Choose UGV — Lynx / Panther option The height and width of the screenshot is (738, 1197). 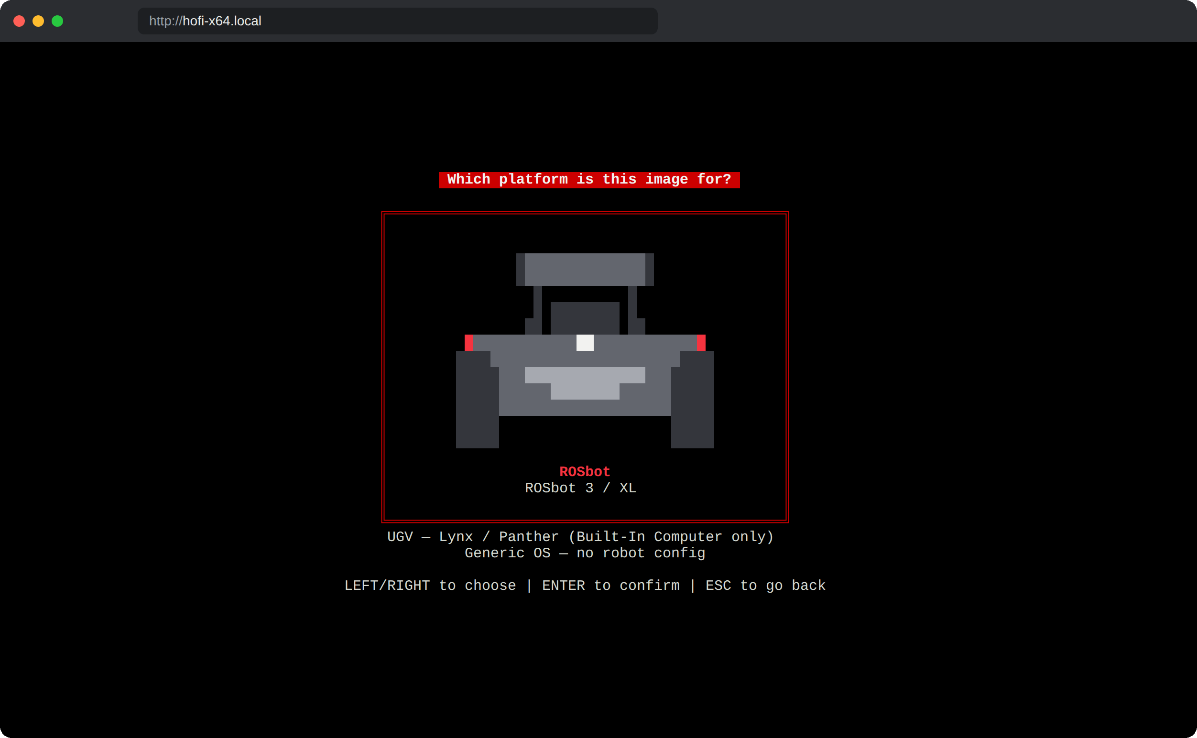[580, 536]
